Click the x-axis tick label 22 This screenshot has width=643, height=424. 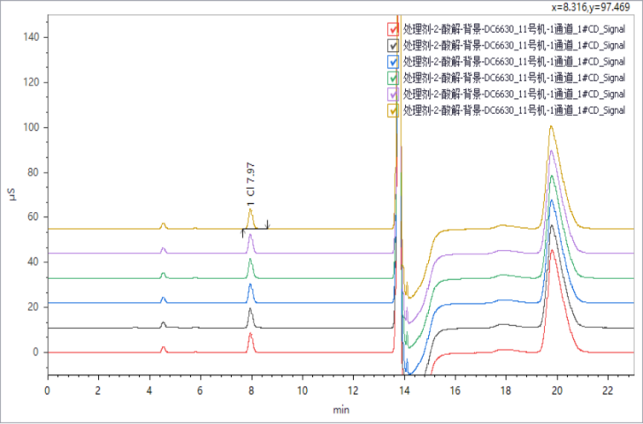tap(608, 390)
